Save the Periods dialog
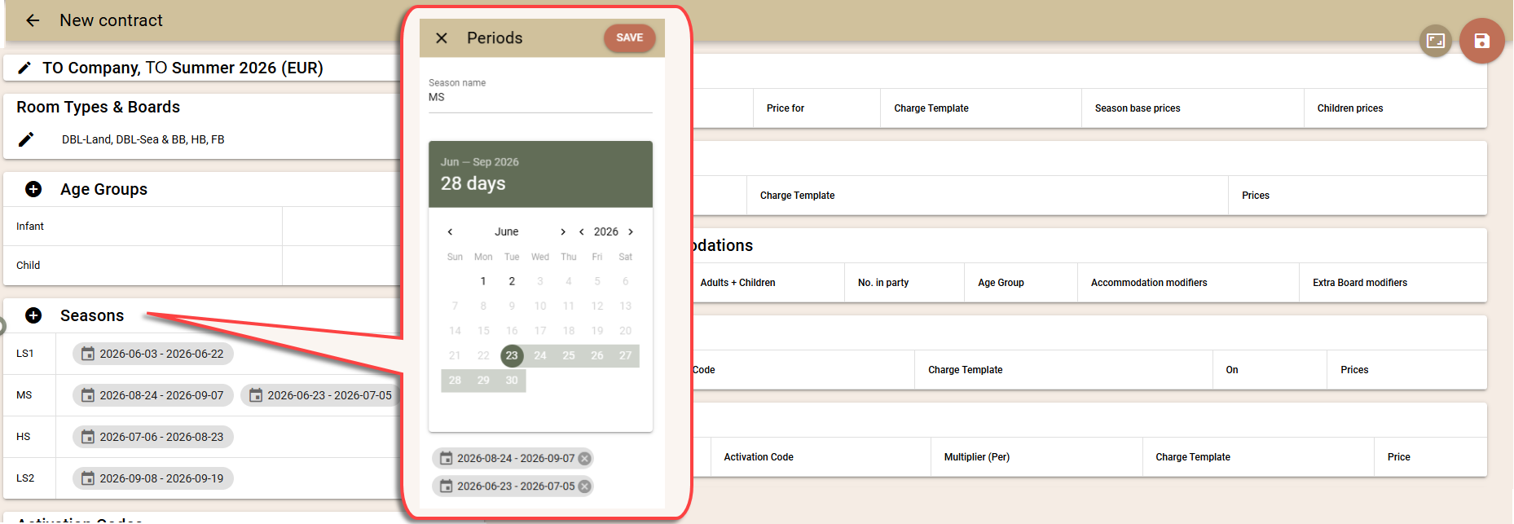The image size is (1514, 524). 629,37
